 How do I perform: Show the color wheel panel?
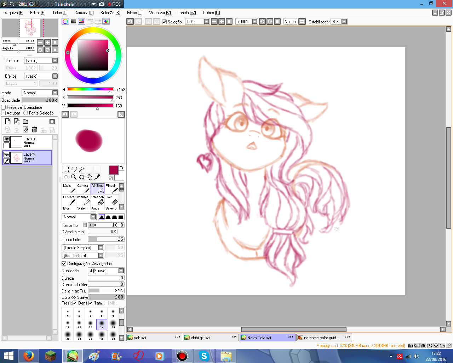[65, 21]
